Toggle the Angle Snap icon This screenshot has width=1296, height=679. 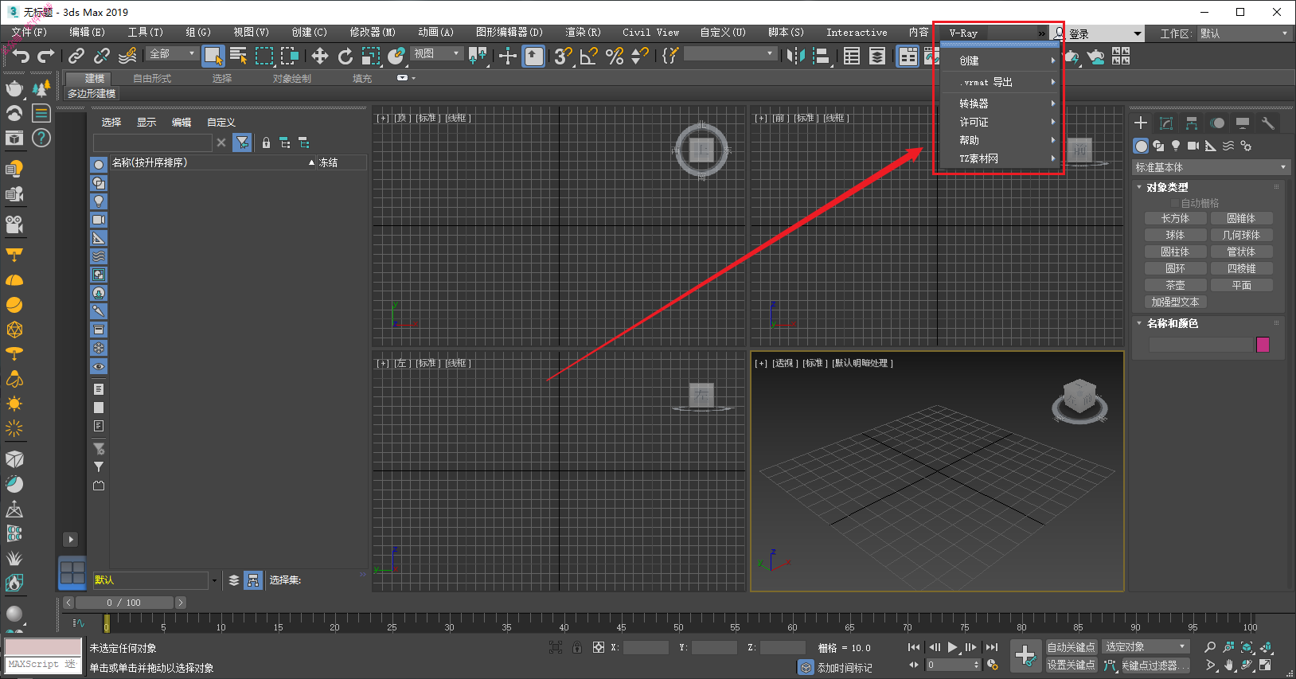(589, 56)
